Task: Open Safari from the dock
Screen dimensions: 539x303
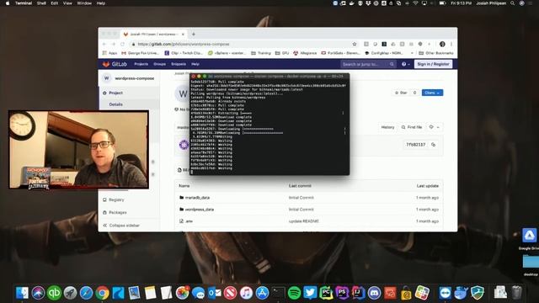Action: click(x=86, y=293)
